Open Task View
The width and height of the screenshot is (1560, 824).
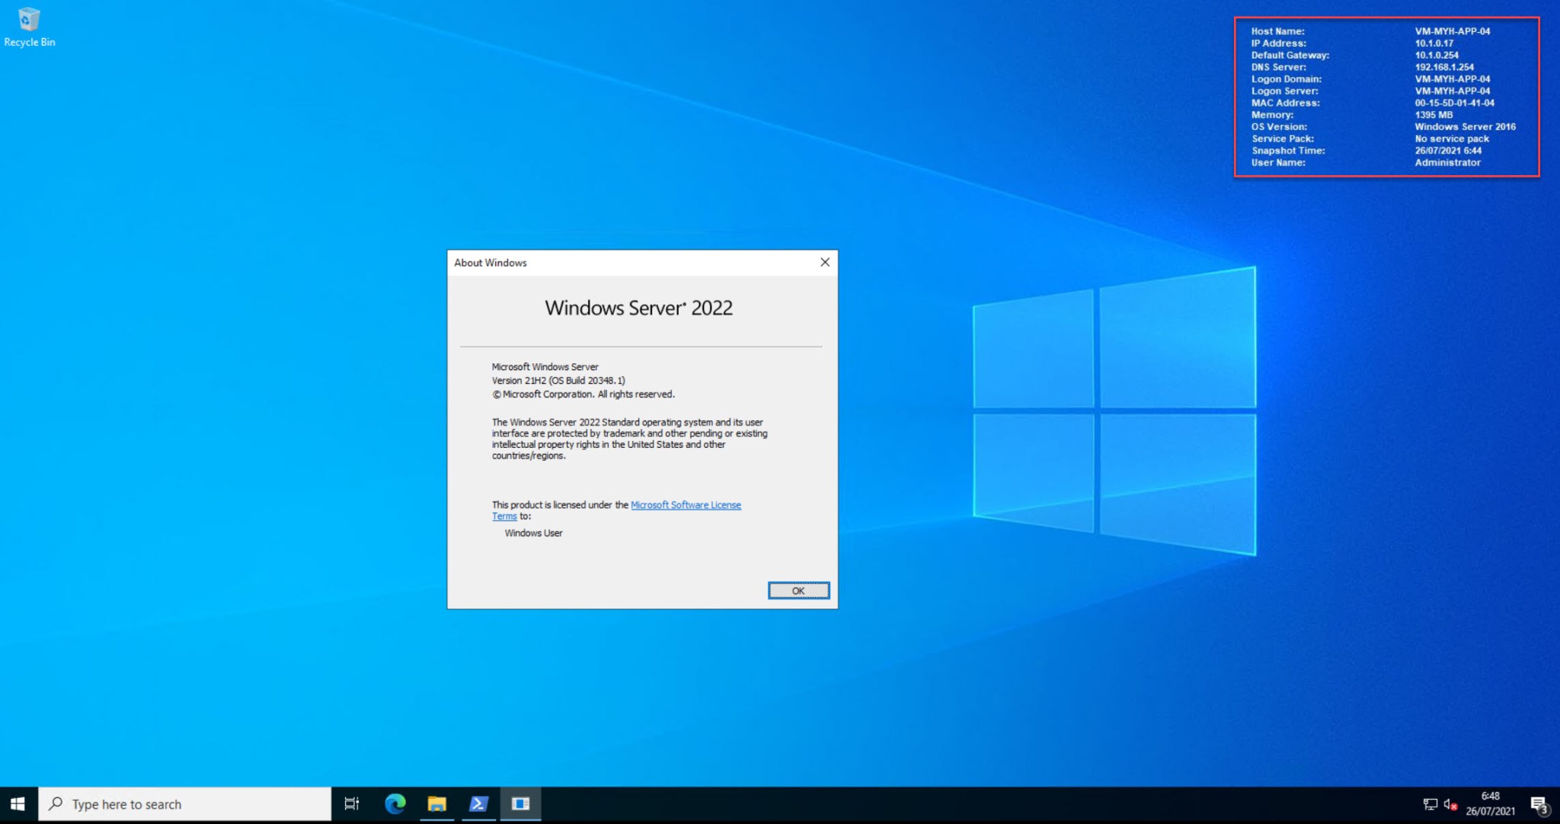tap(350, 803)
